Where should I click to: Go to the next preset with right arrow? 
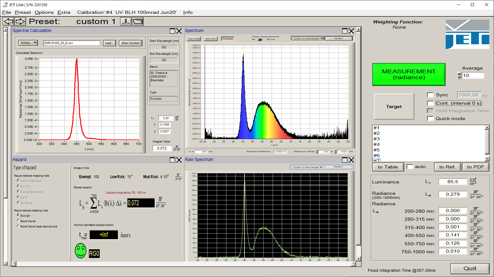coord(20,21)
